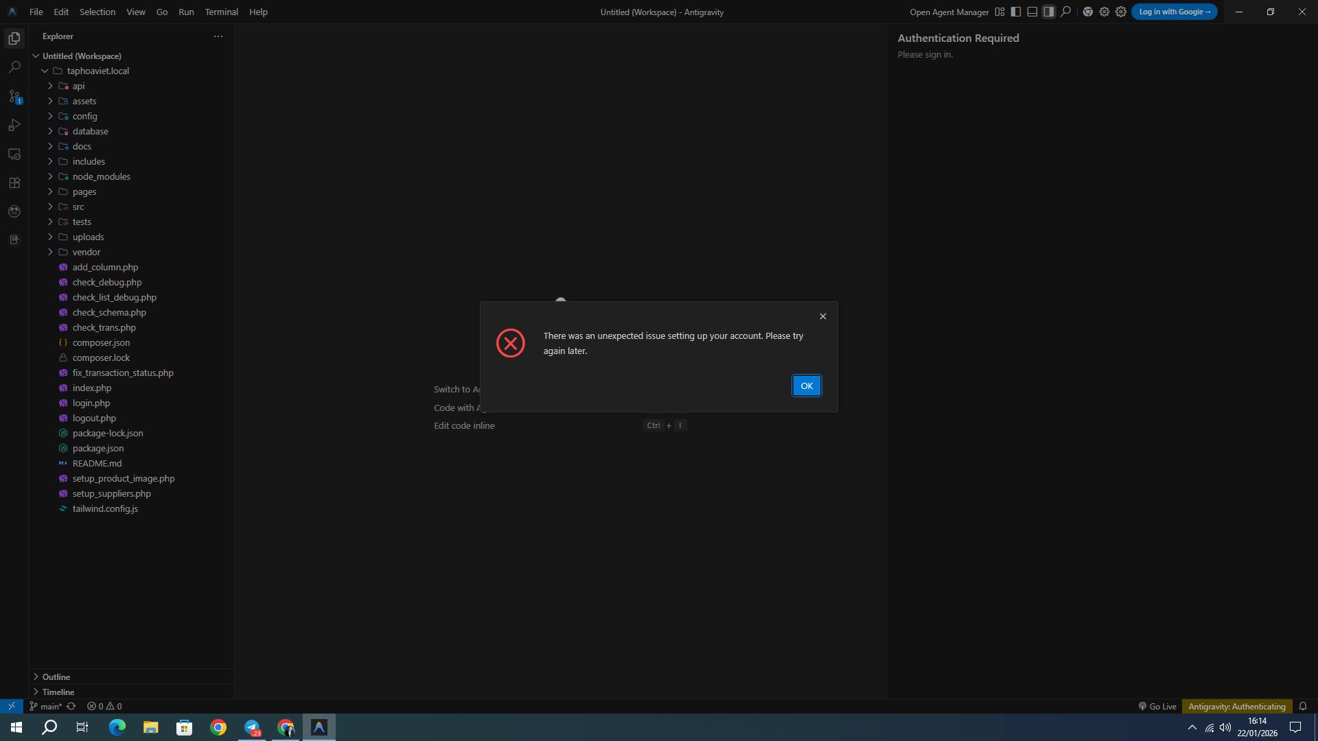
Task: Expand the node_modules folder
Action: [x=50, y=176]
